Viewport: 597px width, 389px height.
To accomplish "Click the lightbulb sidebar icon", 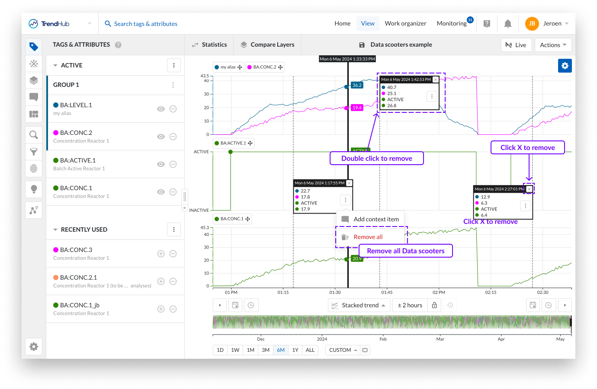I will pyautogui.click(x=34, y=189).
